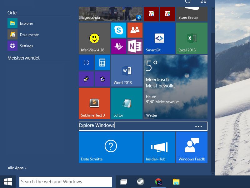Launch Skype from its tile

coord(119,30)
